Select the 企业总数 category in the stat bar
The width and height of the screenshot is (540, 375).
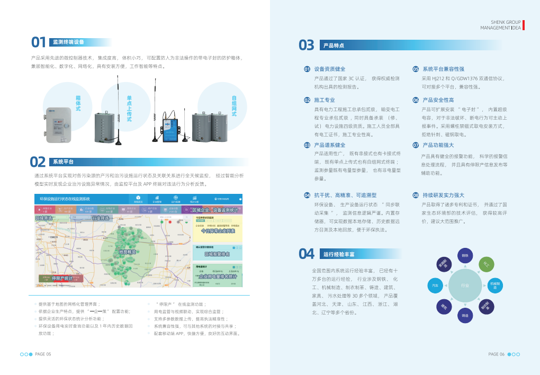click(82, 209)
